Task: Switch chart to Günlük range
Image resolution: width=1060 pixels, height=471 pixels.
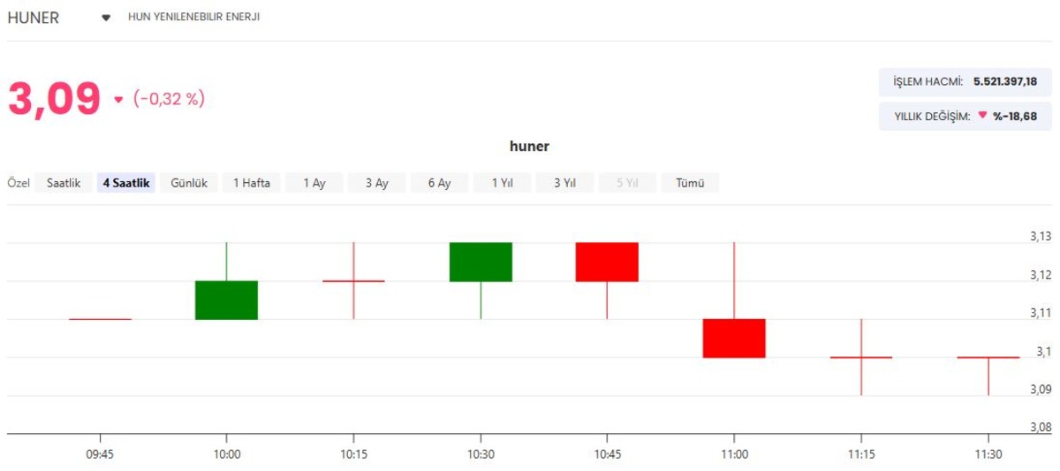Action: point(189,183)
